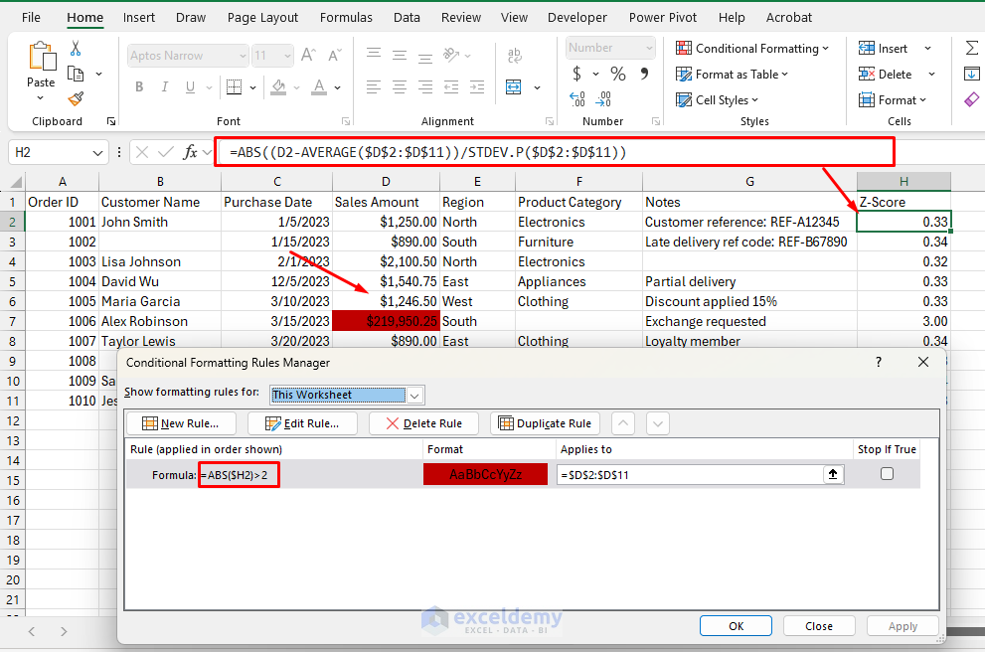This screenshot has width=985, height=652.
Task: Click the Close button in Rules Manager
Action: click(x=819, y=626)
